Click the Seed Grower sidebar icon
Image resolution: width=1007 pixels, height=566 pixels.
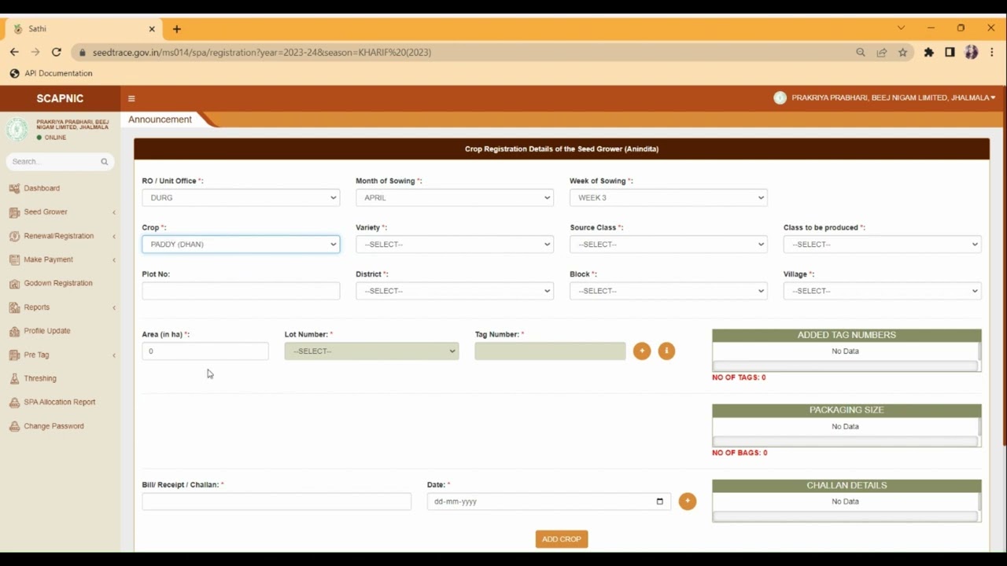14,212
